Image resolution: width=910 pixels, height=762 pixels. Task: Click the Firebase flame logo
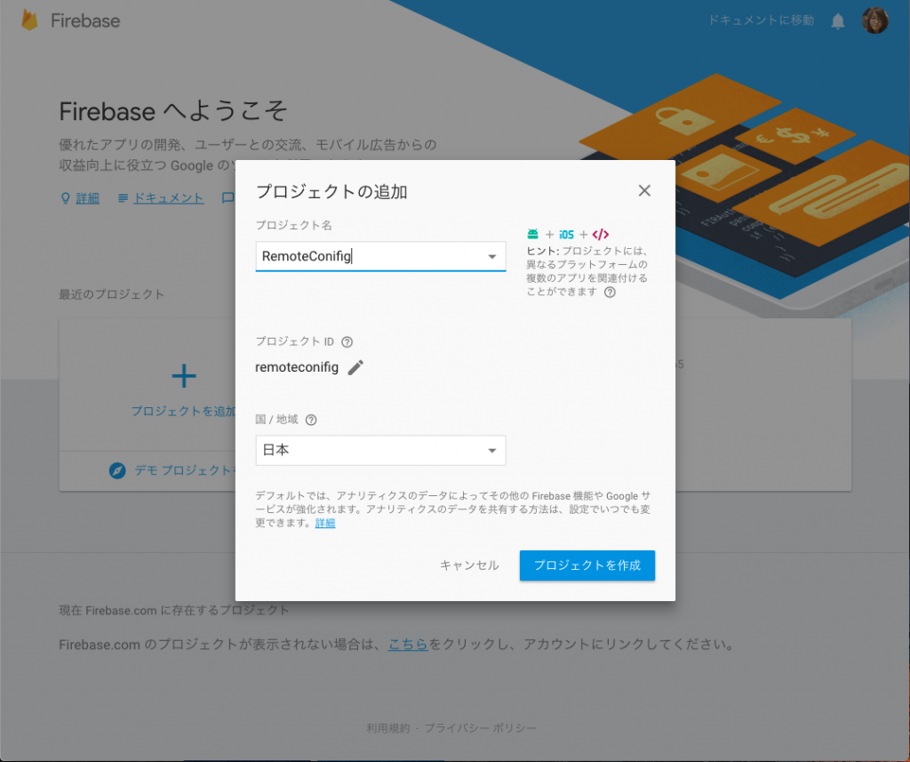pyautogui.click(x=29, y=20)
